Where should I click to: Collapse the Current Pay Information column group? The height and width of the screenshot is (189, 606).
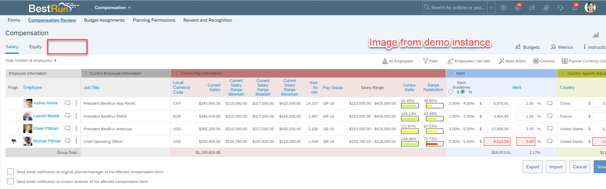click(175, 73)
